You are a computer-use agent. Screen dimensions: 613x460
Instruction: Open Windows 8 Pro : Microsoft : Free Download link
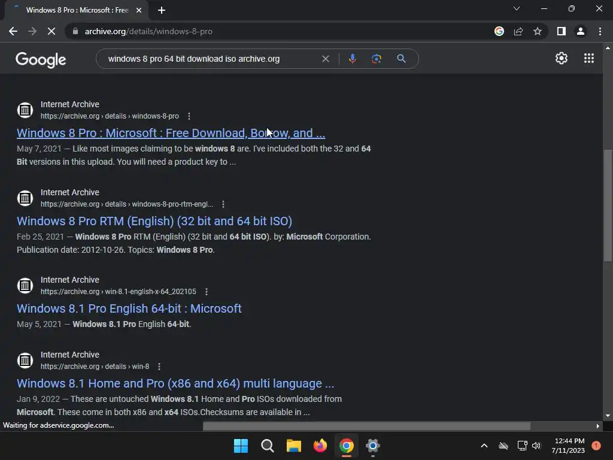pyautogui.click(x=171, y=133)
